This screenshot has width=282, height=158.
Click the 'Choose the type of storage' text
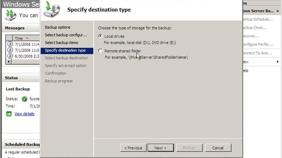click(135, 28)
